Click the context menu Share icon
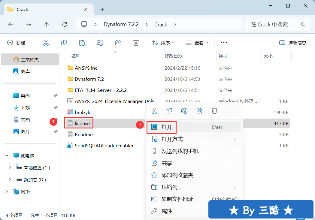Viewport: 315px width, 220px height. pos(199,111)
